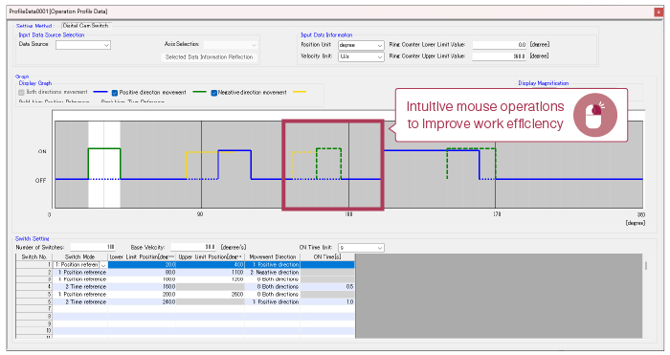Open the Data Source dropdown
670x355 pixels.
83,45
